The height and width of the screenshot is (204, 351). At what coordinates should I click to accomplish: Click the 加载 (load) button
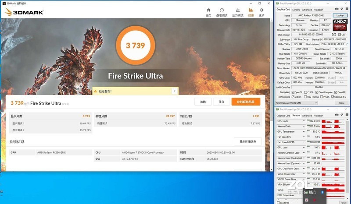[x=203, y=102]
